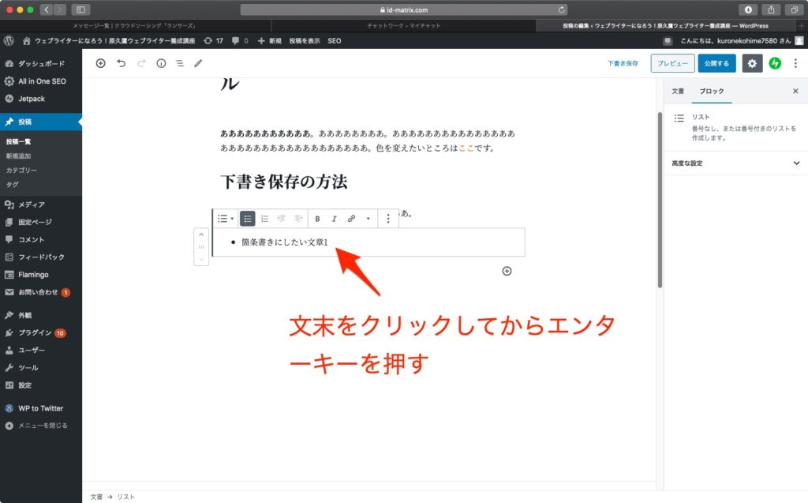Click 新規 new in admin bar
Viewport: 808px width, 503px height.
[270, 41]
